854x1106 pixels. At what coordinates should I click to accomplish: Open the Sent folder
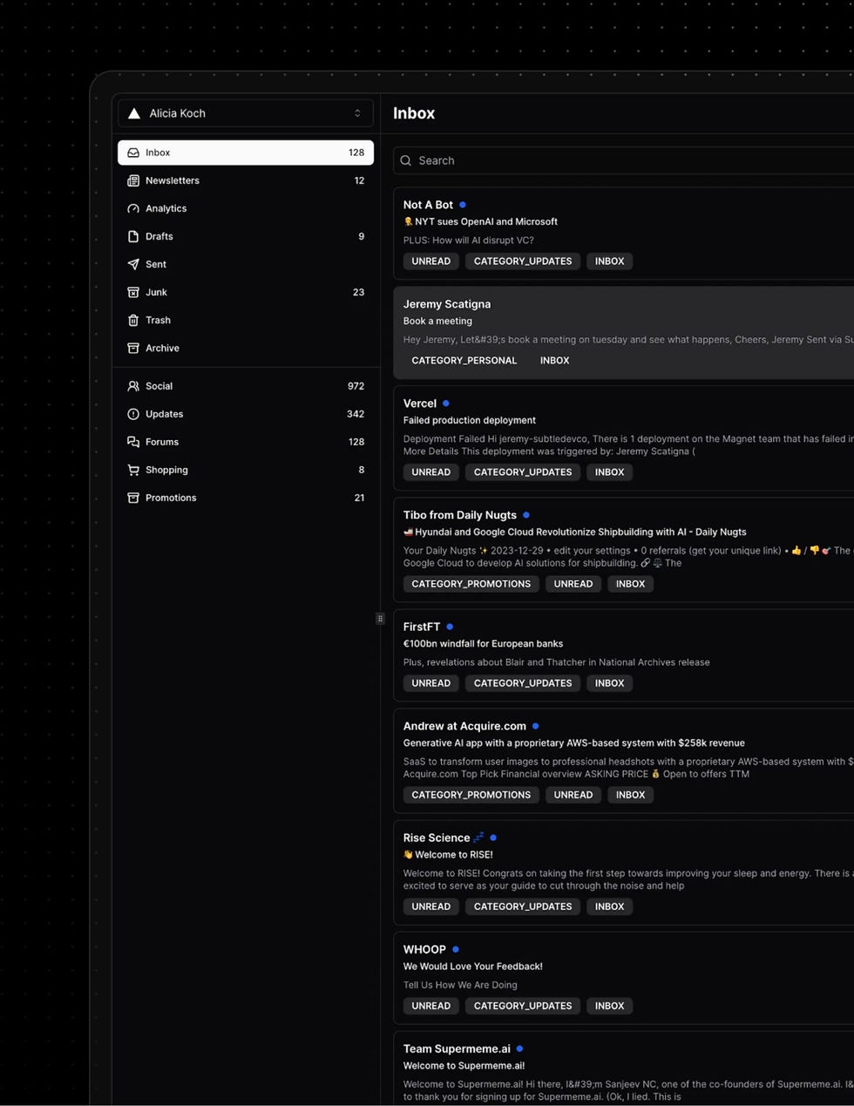pyautogui.click(x=246, y=264)
